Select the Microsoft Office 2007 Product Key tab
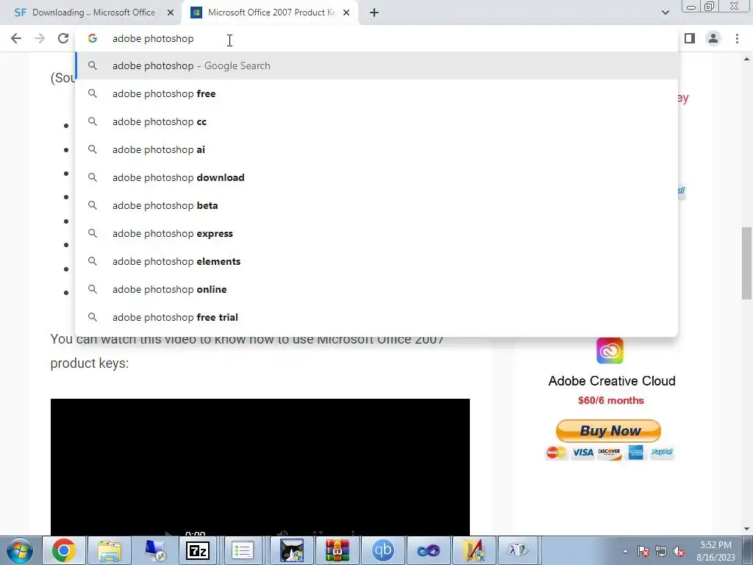 (x=269, y=13)
